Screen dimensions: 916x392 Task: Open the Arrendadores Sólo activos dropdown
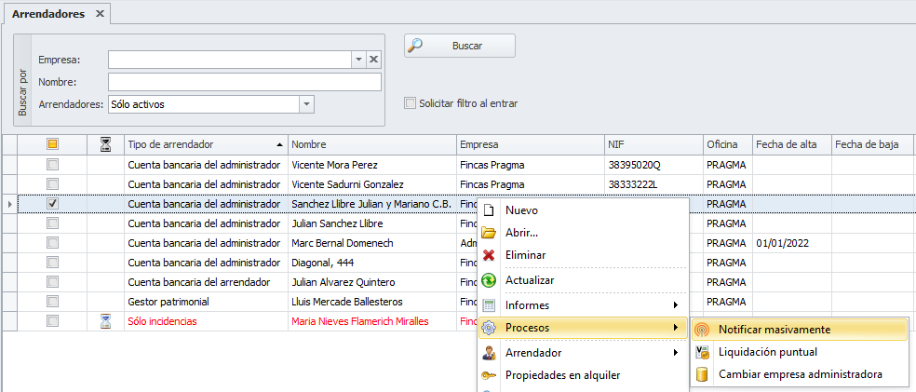306,104
